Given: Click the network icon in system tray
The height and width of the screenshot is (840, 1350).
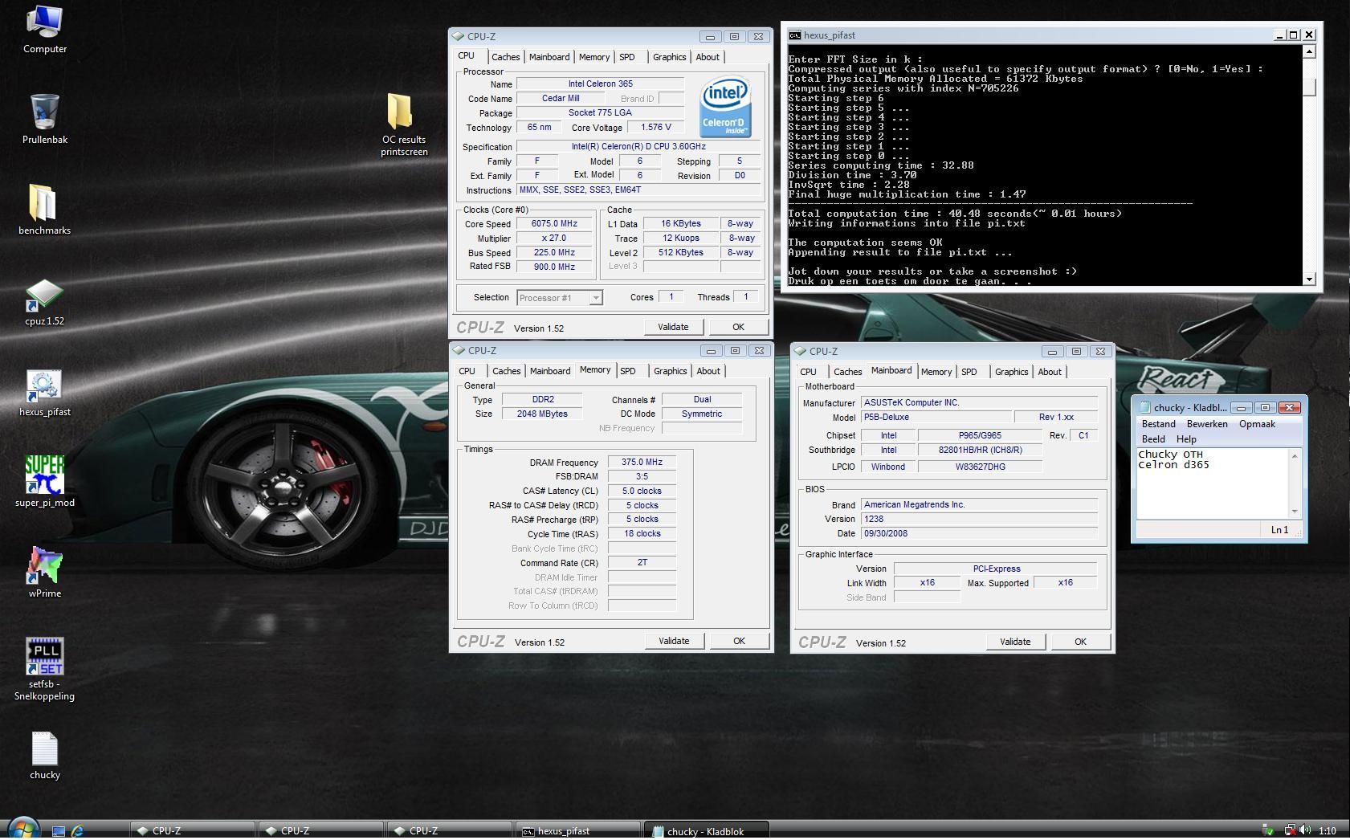Looking at the screenshot, I should click(1290, 830).
